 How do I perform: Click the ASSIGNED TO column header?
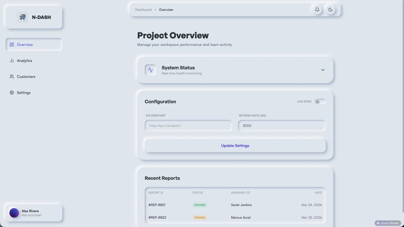pyautogui.click(x=240, y=193)
